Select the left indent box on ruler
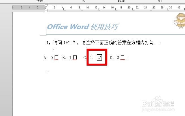The height and width of the screenshot is (116, 185). 46,11
